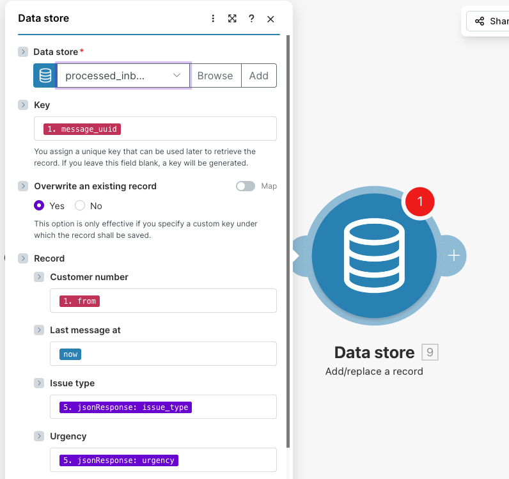Expand the Last message at chevron

[39, 330]
